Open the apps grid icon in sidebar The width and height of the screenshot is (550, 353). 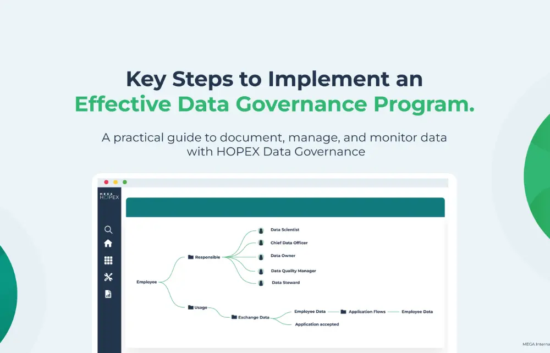click(x=108, y=261)
